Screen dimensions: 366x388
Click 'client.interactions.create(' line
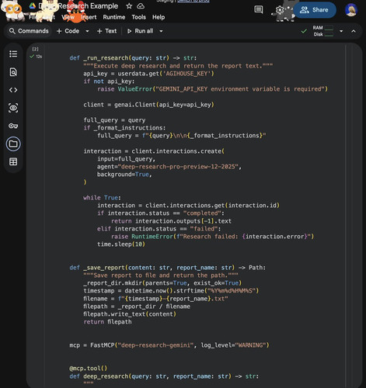point(154,151)
